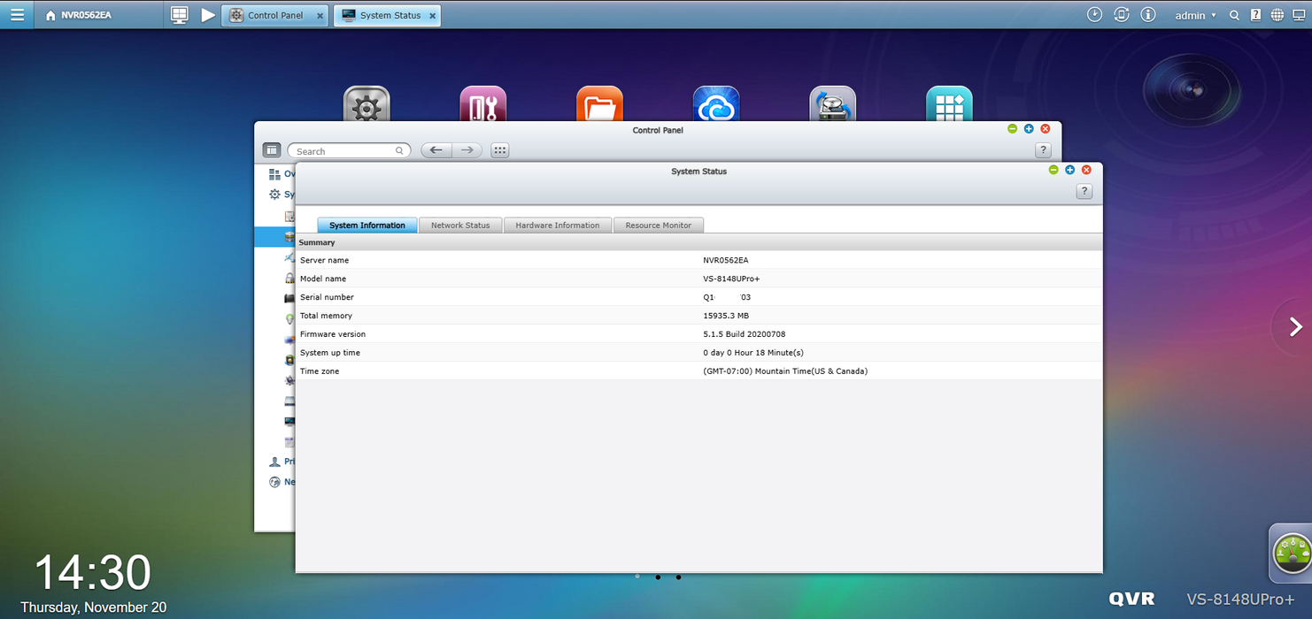Image resolution: width=1312 pixels, height=619 pixels.
Task: Expand the admin user dropdown
Action: point(1195,15)
